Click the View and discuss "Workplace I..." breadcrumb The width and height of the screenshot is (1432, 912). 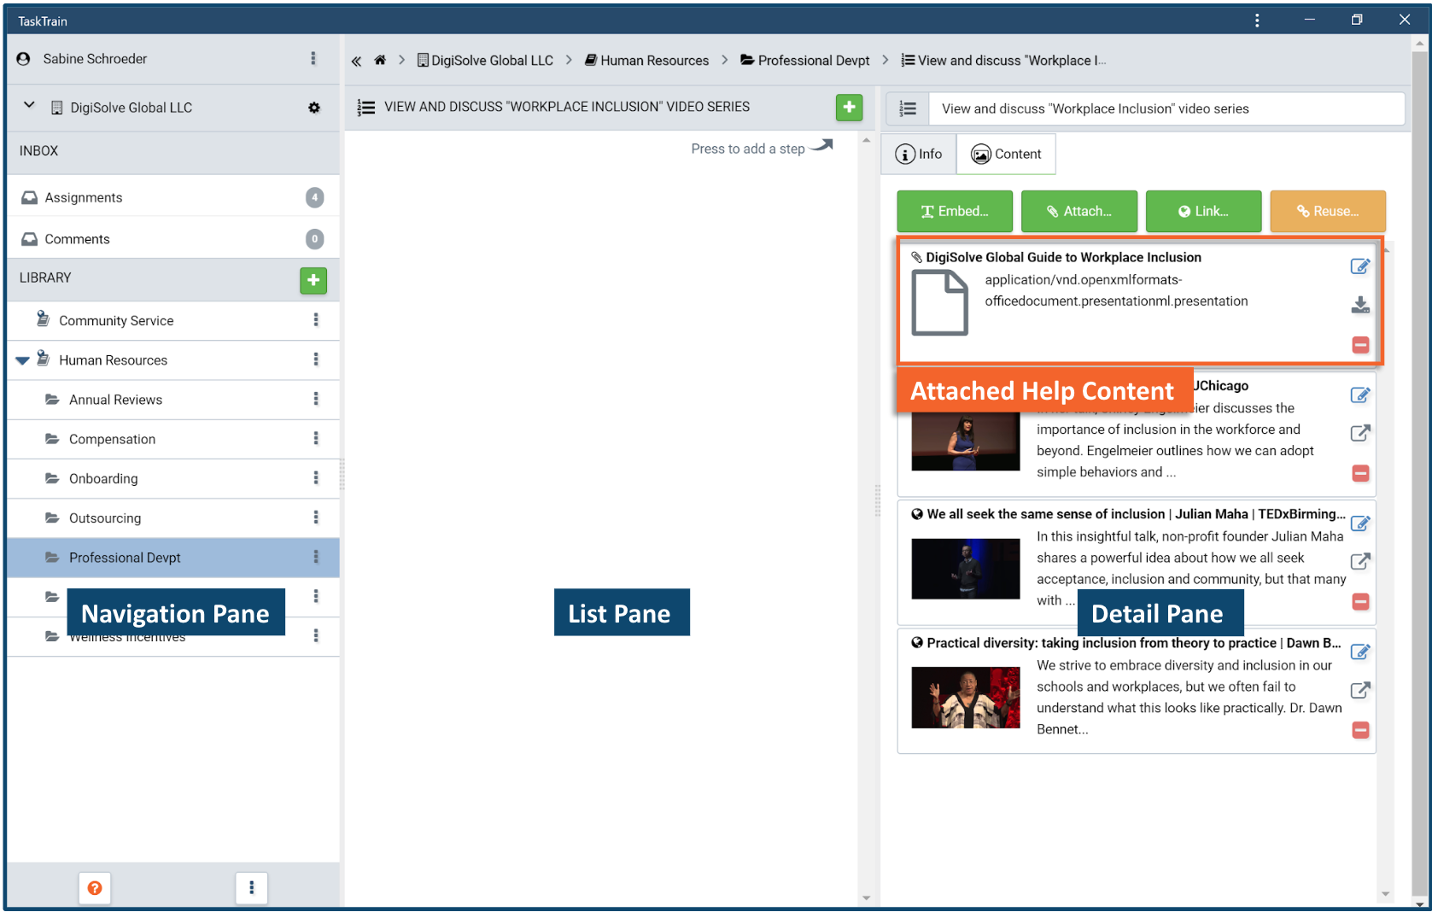[x=1003, y=61]
